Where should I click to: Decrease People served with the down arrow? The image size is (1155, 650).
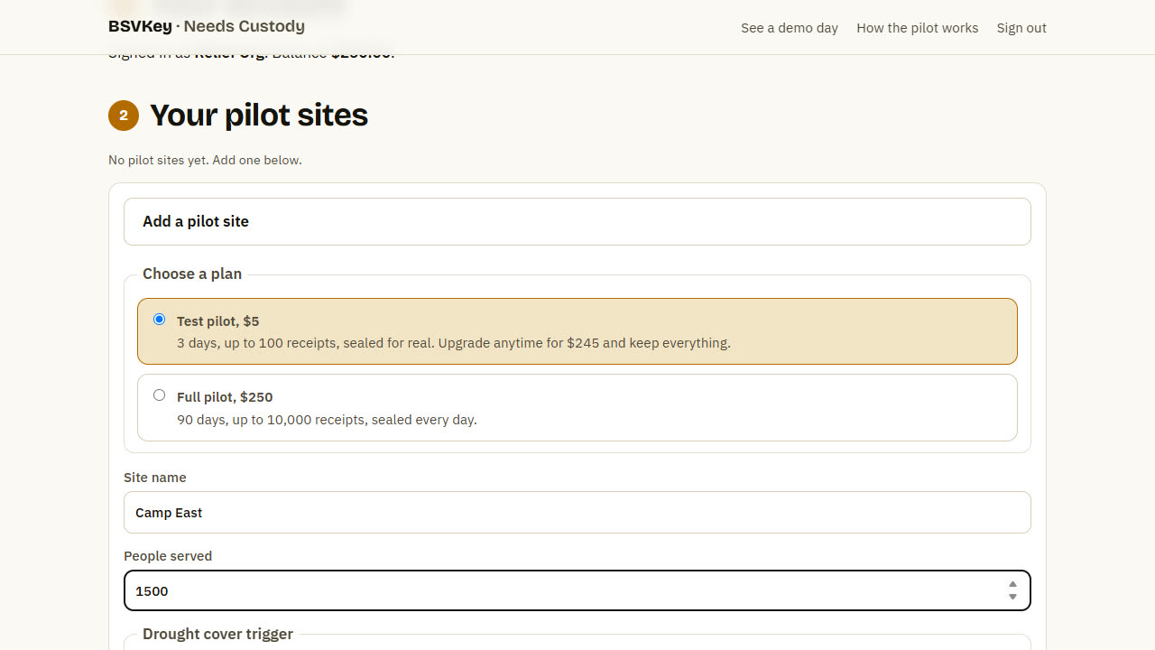[1012, 597]
